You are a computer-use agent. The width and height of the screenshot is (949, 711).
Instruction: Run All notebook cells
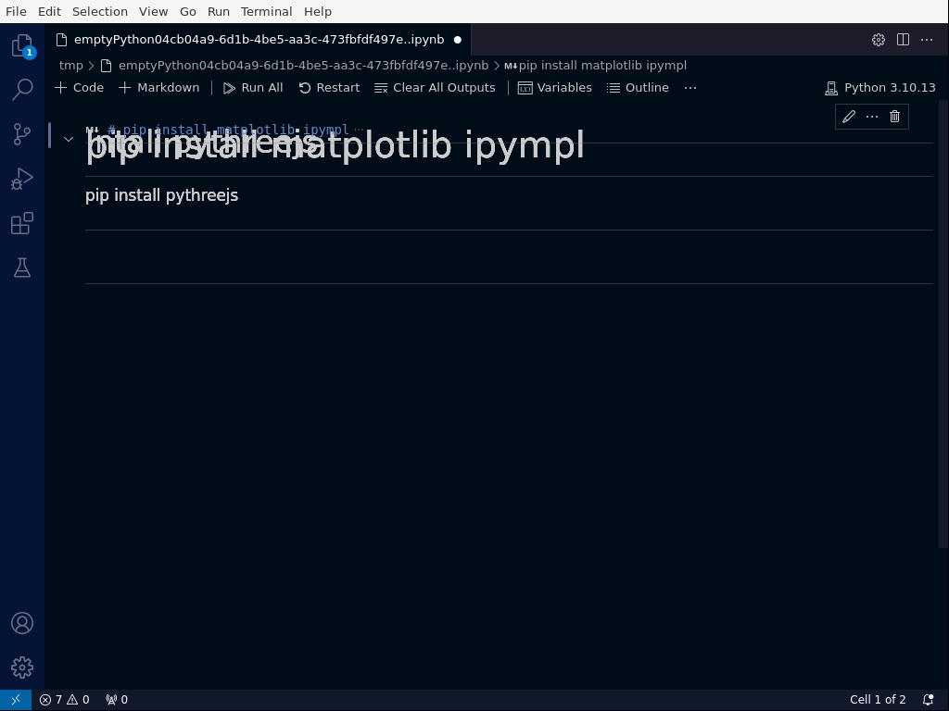[252, 87]
